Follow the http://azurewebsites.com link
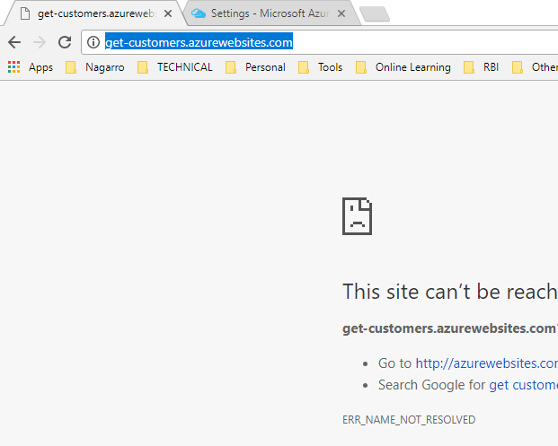558x446 pixels. 486,363
